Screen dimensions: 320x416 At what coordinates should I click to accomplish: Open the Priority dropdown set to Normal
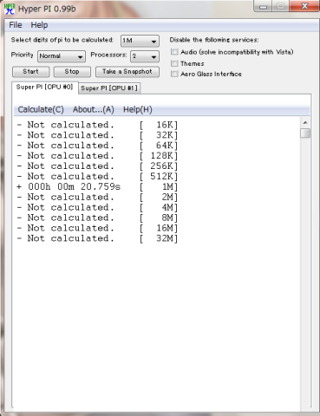point(62,56)
